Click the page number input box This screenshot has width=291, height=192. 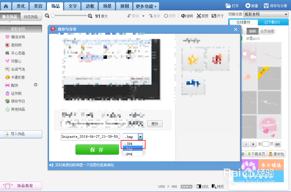[x=265, y=144]
